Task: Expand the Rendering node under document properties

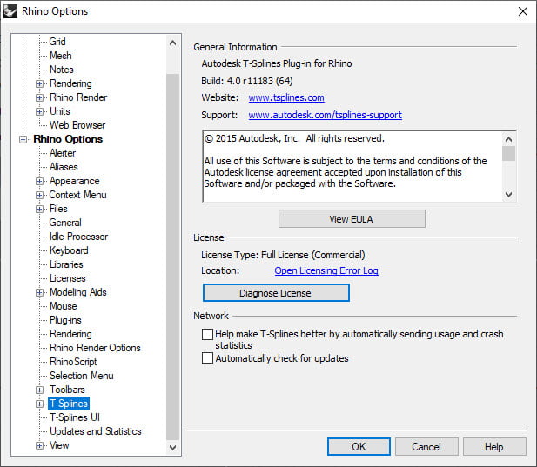Action: (x=40, y=83)
